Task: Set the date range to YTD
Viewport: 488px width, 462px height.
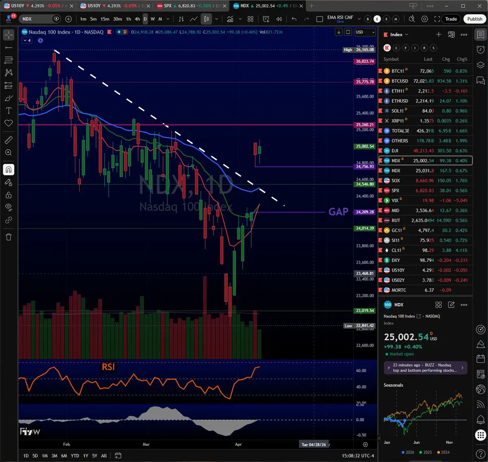Action: coord(75,455)
